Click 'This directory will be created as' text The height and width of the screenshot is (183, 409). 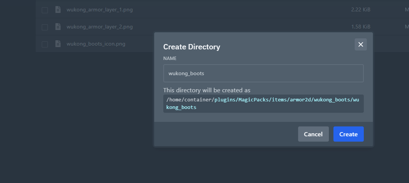pos(207,90)
